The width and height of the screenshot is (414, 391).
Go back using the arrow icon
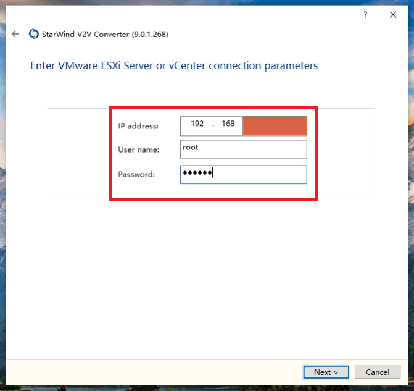pos(15,34)
